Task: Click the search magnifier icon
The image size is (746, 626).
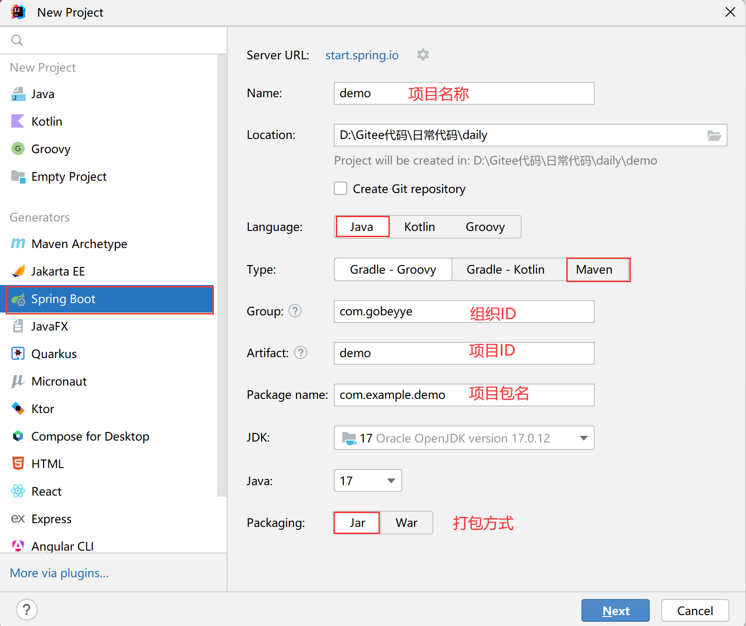Action: [17, 40]
